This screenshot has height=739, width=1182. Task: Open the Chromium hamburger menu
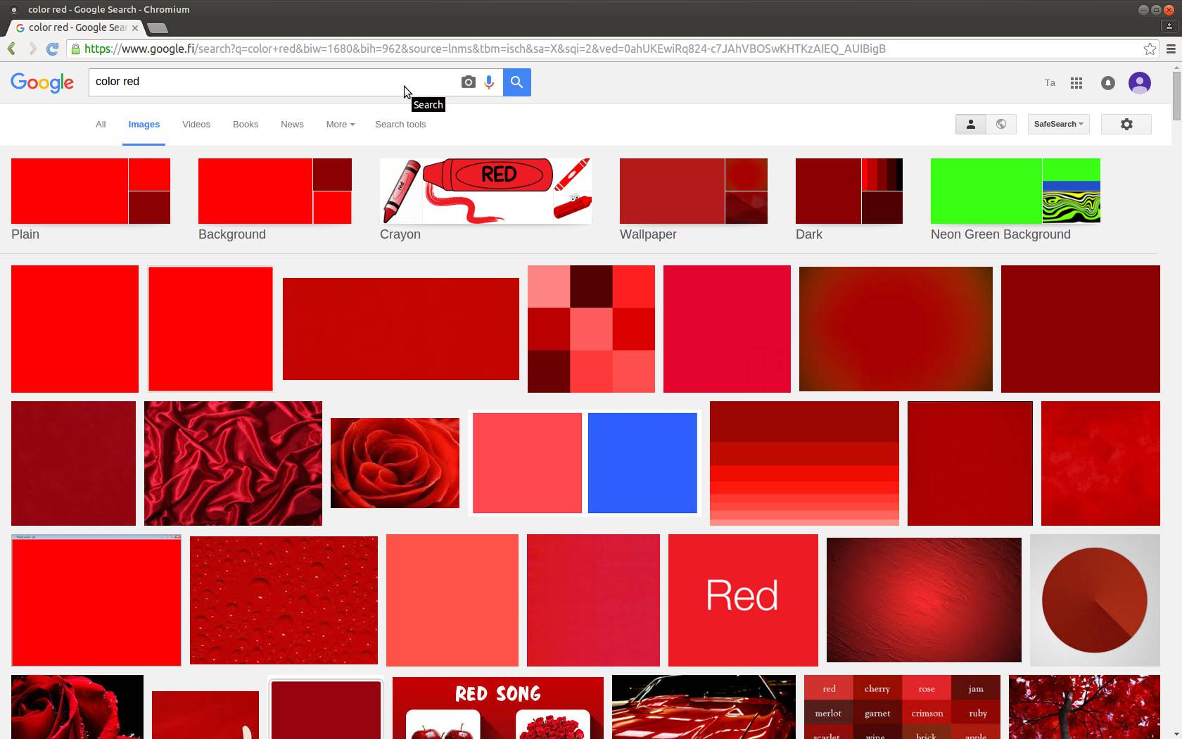[x=1171, y=49]
